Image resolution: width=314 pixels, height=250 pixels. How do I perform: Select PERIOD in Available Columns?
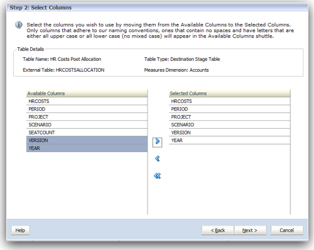pos(87,109)
